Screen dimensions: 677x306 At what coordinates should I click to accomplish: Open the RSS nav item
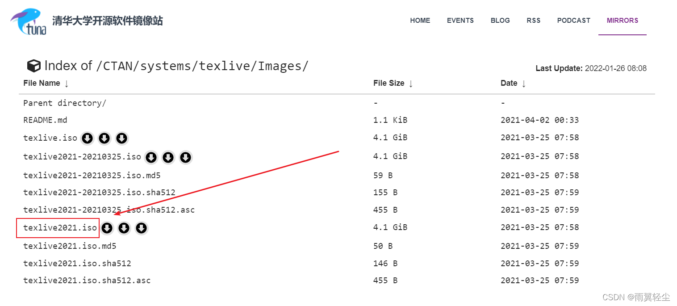(534, 21)
